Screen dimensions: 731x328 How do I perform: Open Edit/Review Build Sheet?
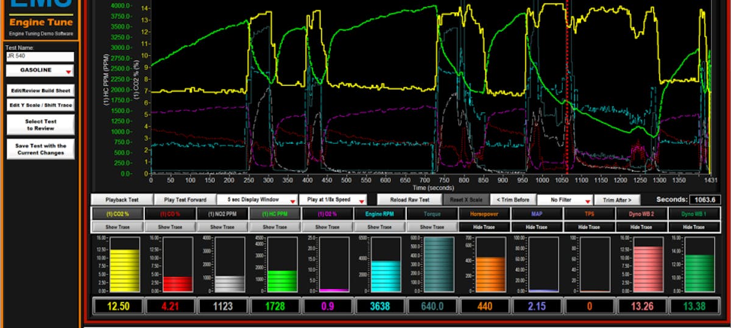[40, 90]
